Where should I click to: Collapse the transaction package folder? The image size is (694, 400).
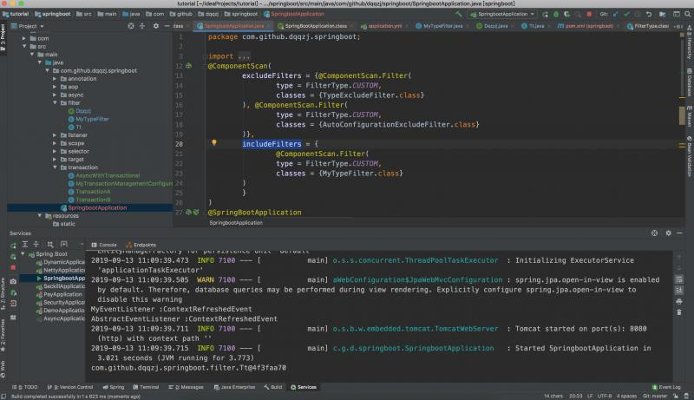tap(56, 167)
